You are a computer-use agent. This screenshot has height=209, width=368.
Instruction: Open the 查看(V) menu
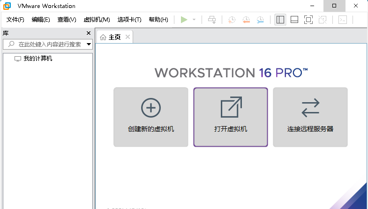click(x=67, y=20)
